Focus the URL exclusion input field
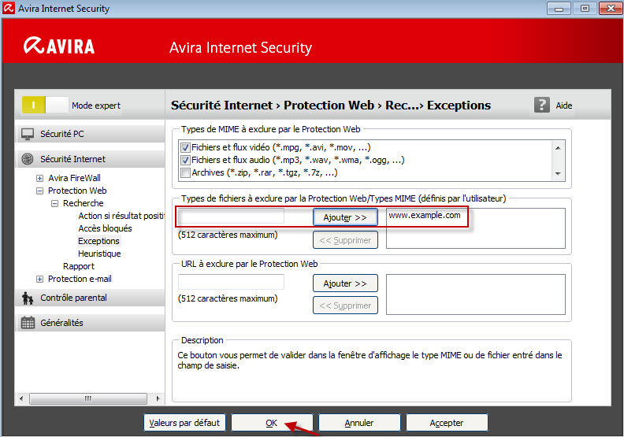 (231, 282)
